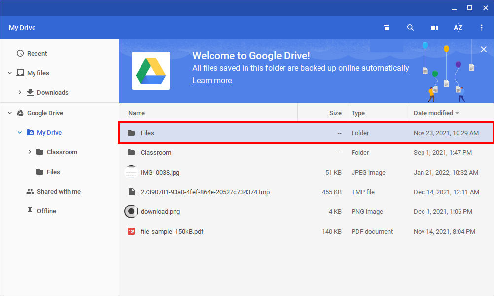The image size is (494, 296).
Task: Click the Offline pin icon
Action: [x=30, y=211]
